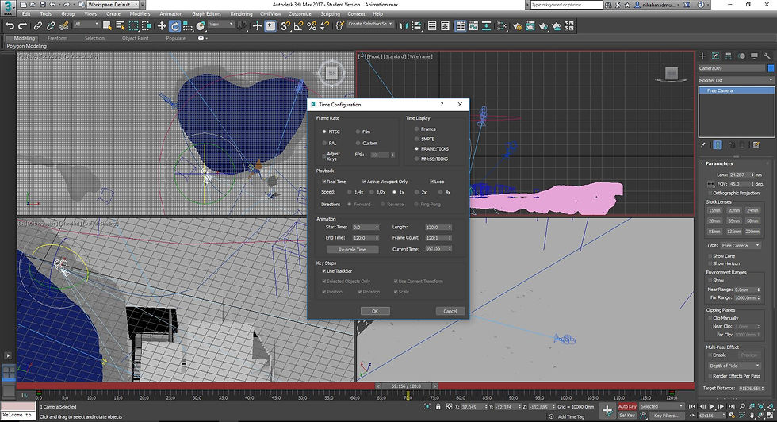777x422 pixels.
Task: Expand the Modifier List dropdown
Action: tap(736, 80)
